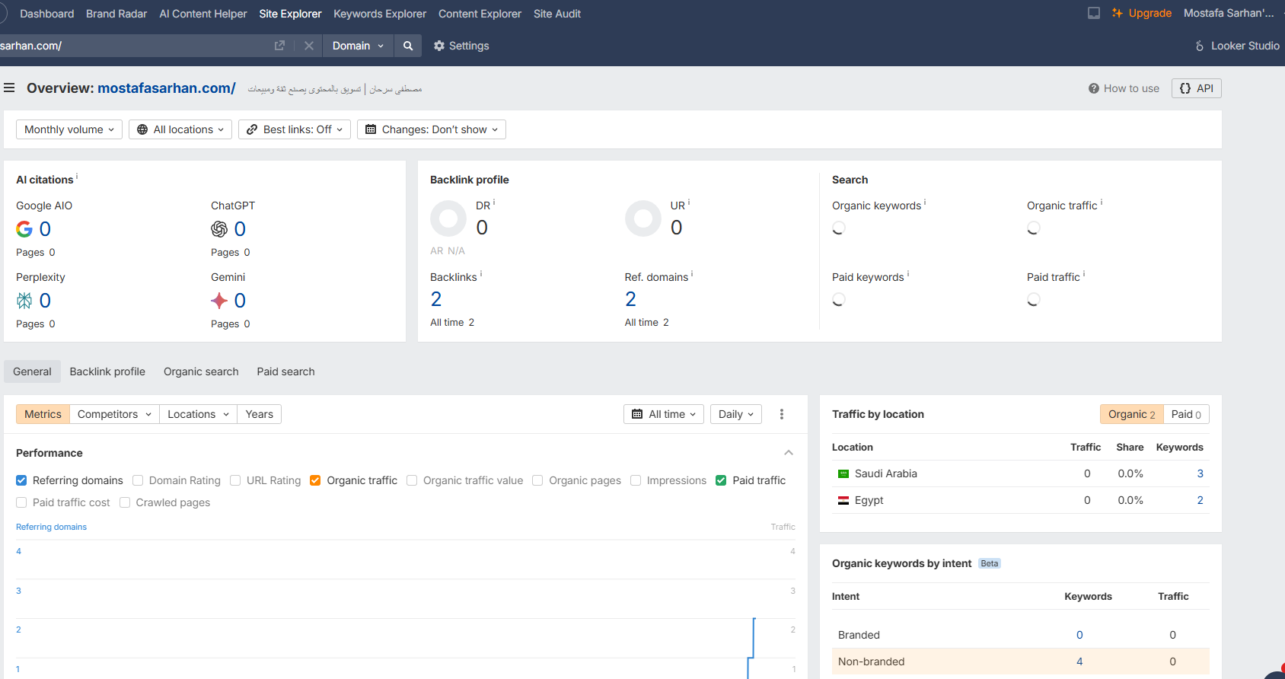
Task: Enable the Impressions checkbox
Action: pos(636,480)
